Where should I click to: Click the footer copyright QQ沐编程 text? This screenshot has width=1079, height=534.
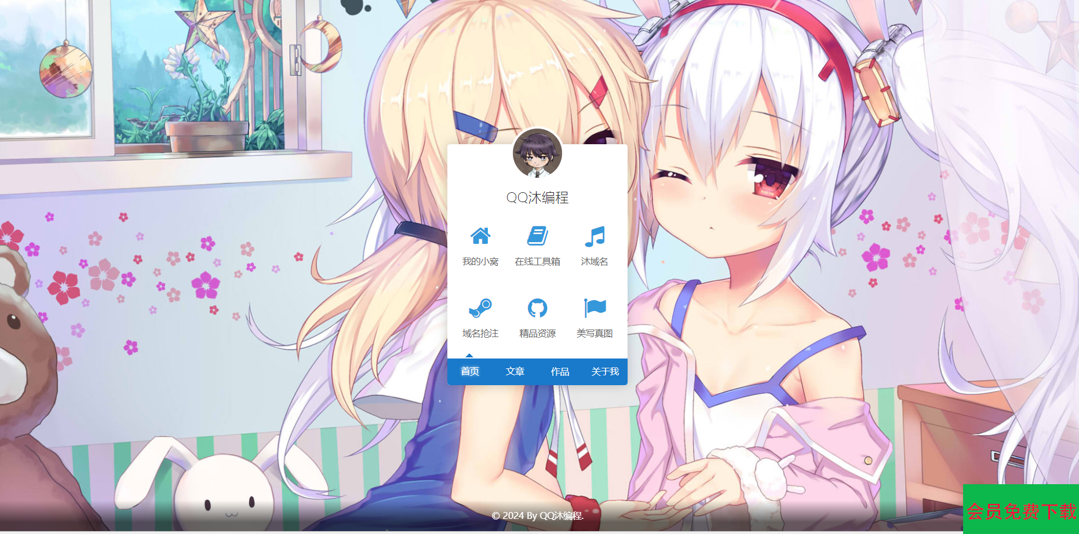pyautogui.click(x=560, y=516)
